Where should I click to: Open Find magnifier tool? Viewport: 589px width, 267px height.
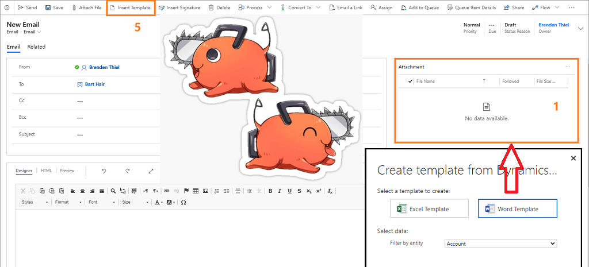pyautogui.click(x=113, y=191)
